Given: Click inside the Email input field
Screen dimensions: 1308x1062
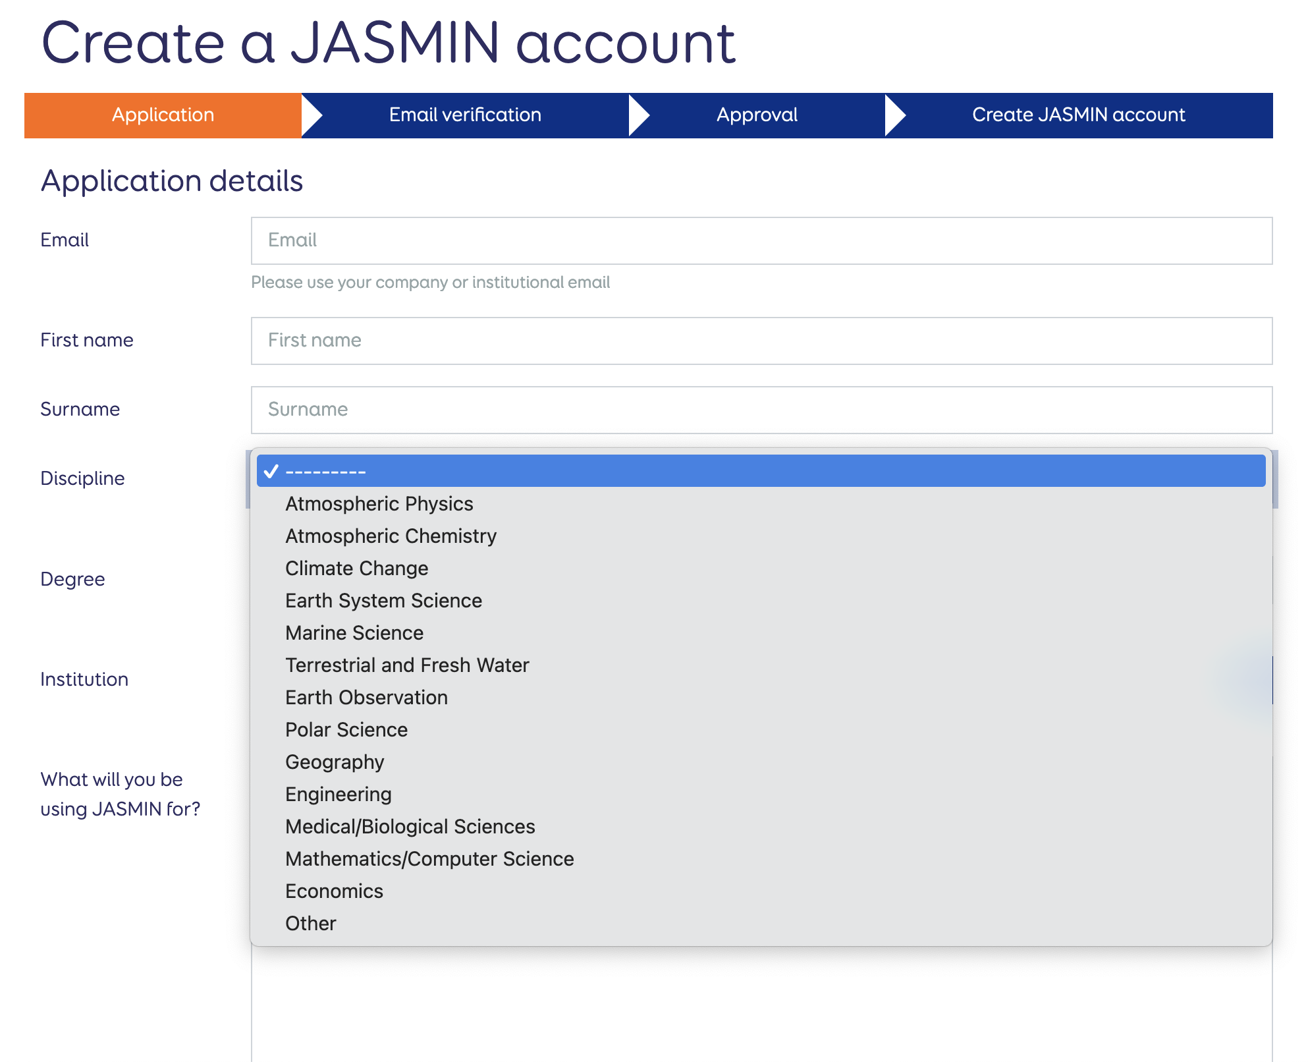Looking at the screenshot, I should (x=761, y=240).
